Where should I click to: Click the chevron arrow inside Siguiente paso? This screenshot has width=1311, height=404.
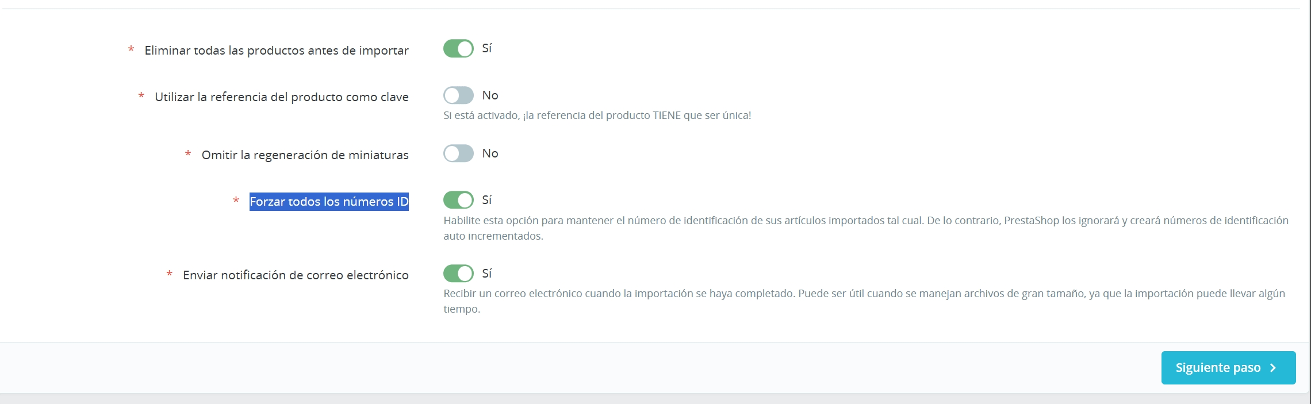coord(1273,368)
